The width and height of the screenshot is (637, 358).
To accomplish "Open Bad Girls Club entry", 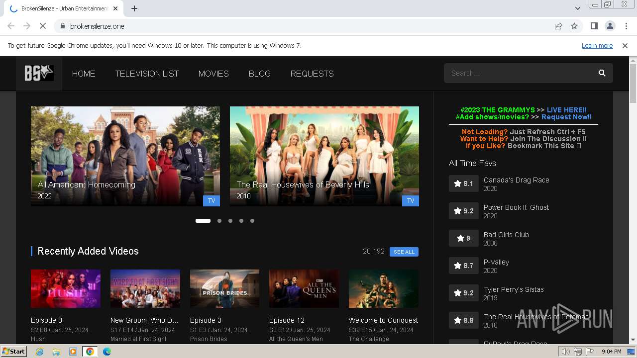I will (x=506, y=235).
